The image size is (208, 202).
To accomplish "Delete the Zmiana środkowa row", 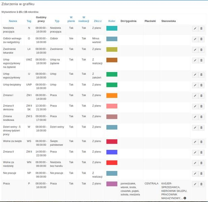I will (x=201, y=117).
